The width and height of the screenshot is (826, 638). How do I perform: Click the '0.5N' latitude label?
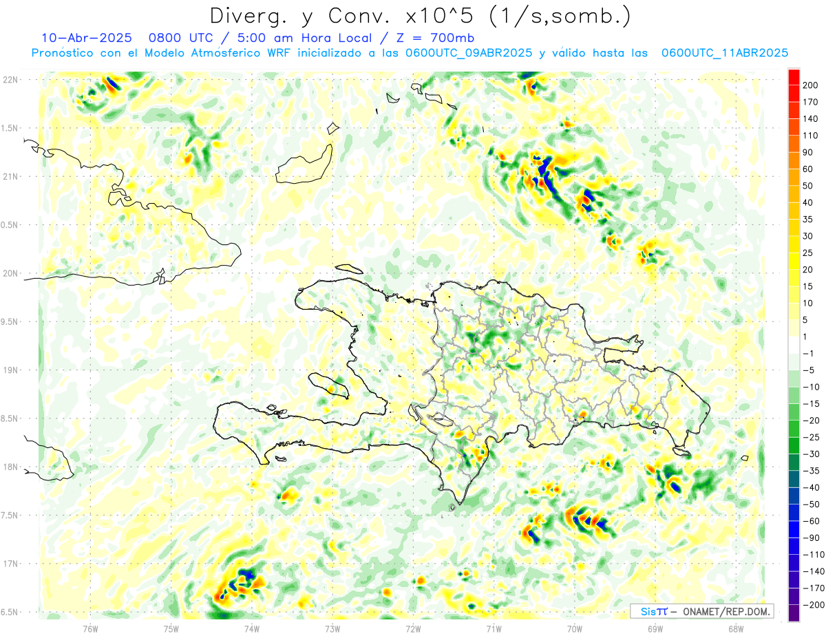point(8,225)
